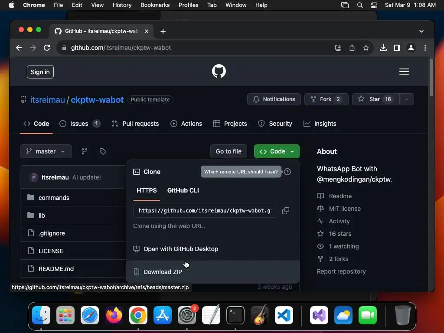This screenshot has height=333, width=444.
Task: Click the install app icon in the address bar
Action: 338,48
